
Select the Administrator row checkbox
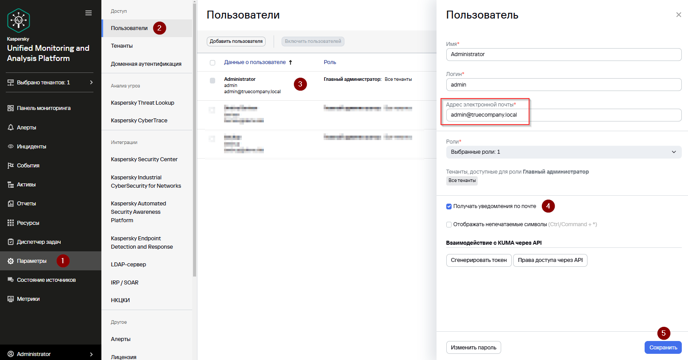213,81
